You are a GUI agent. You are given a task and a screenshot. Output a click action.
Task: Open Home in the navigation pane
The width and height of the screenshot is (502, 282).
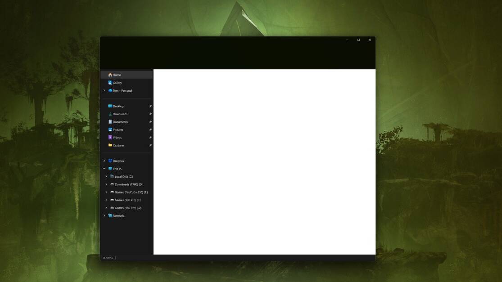tap(117, 75)
